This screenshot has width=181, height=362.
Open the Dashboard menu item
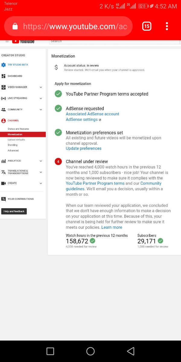(x=15, y=76)
